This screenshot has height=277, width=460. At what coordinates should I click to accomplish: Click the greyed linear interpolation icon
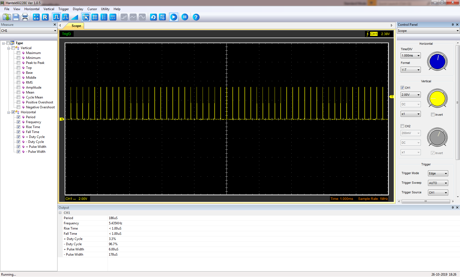click(133, 17)
